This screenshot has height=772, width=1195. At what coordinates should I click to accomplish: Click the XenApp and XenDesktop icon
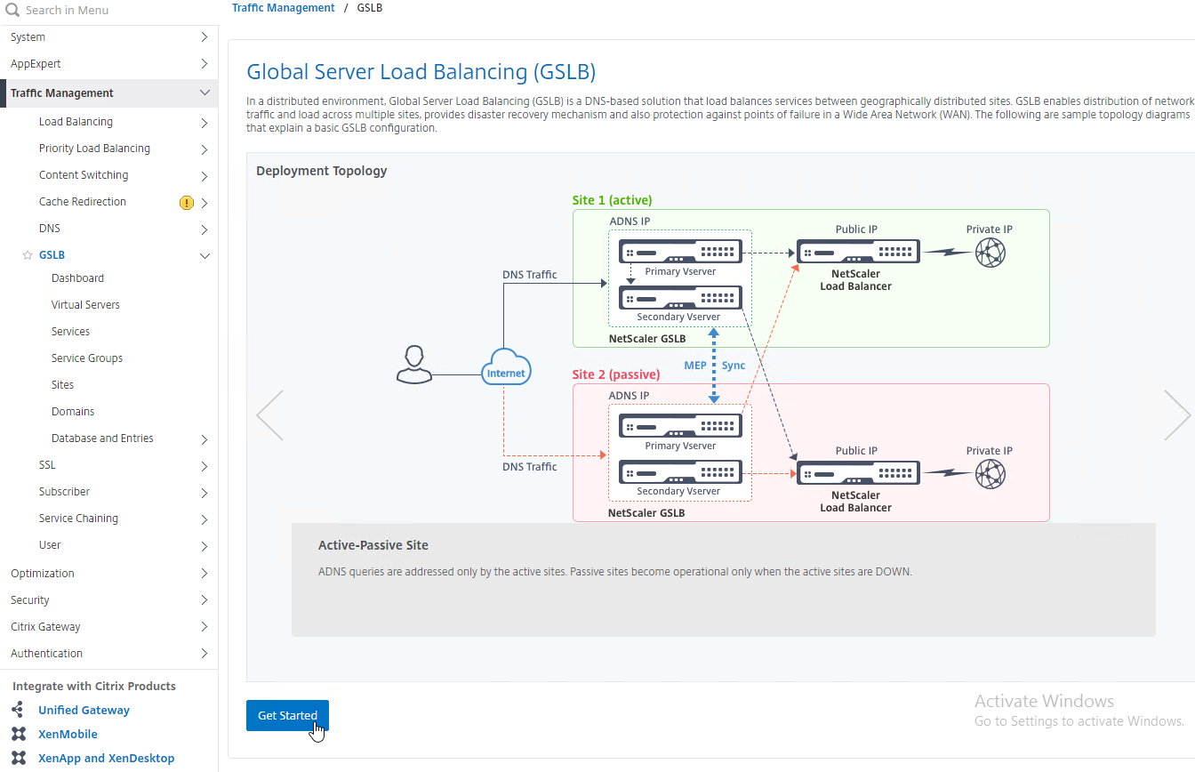coord(18,758)
